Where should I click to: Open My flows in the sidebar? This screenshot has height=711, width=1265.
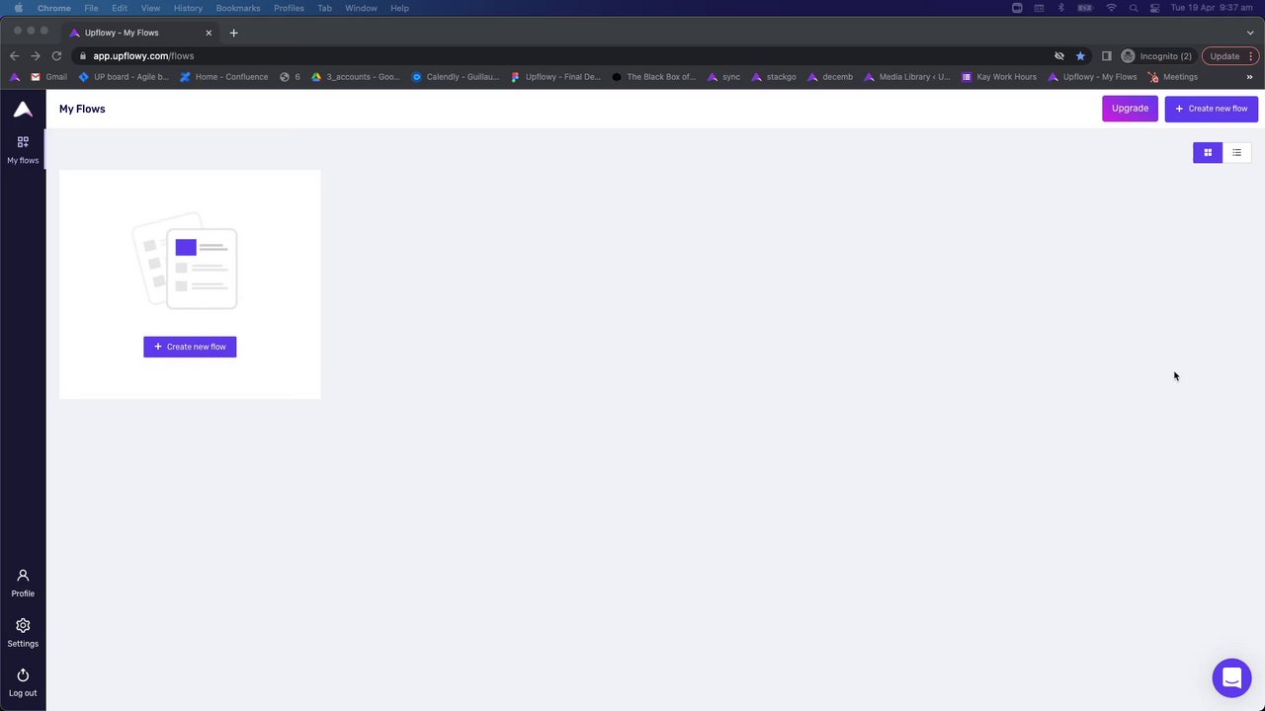pyautogui.click(x=23, y=150)
